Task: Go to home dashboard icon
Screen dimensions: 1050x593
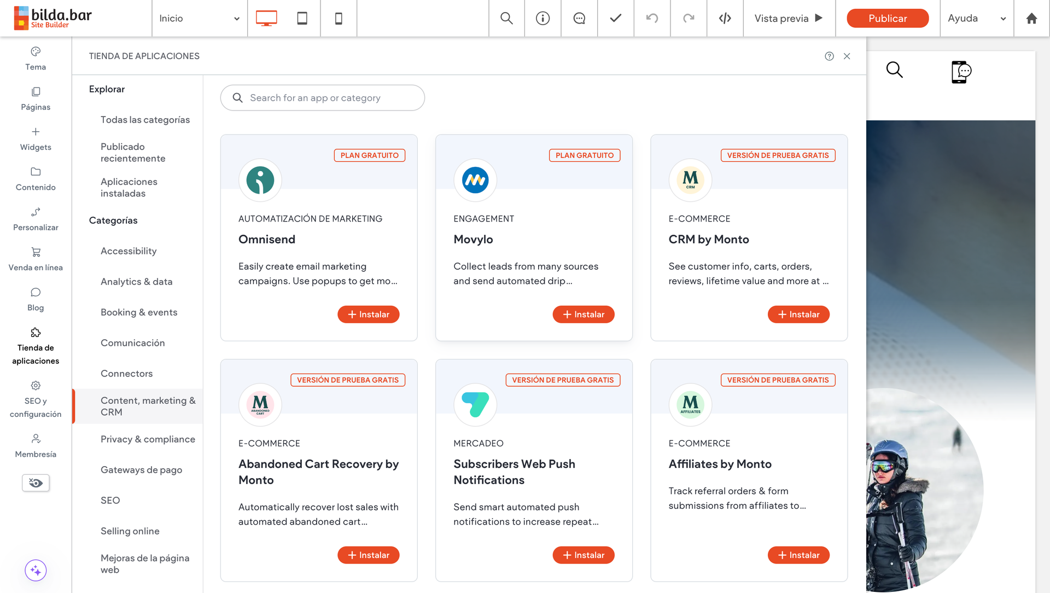Action: pyautogui.click(x=1031, y=18)
